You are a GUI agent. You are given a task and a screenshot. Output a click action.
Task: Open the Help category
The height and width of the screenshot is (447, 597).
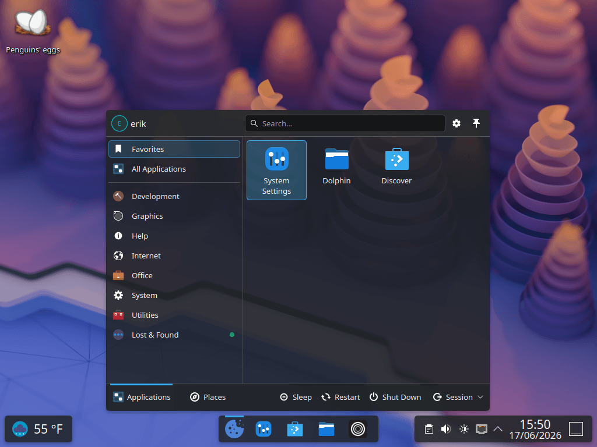pos(174,236)
